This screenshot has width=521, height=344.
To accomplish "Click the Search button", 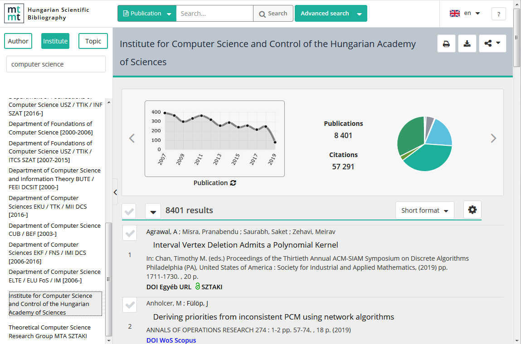I will [273, 14].
